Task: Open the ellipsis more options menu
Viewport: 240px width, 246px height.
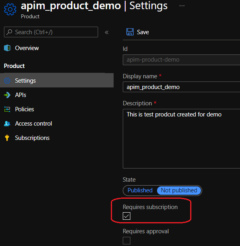Action: point(182,6)
